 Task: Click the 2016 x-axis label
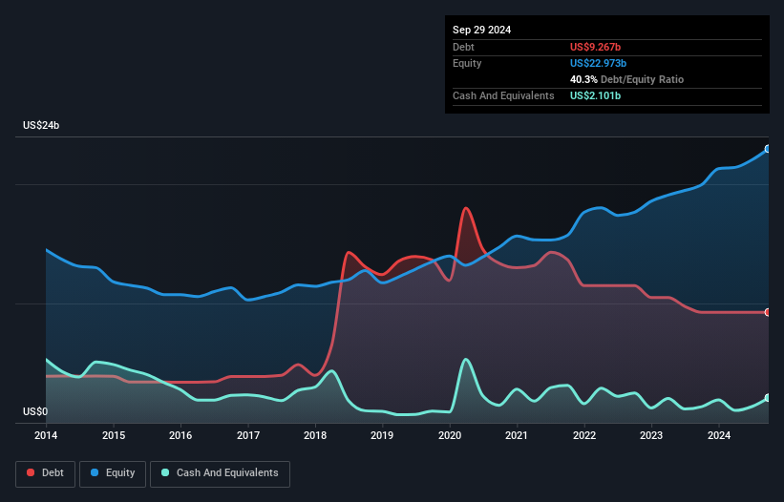click(x=180, y=435)
